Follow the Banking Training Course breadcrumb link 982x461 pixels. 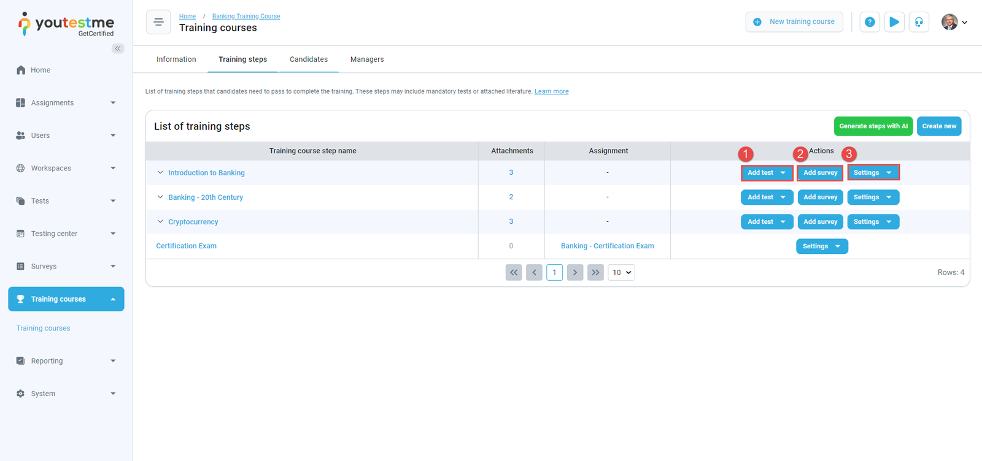(x=246, y=17)
